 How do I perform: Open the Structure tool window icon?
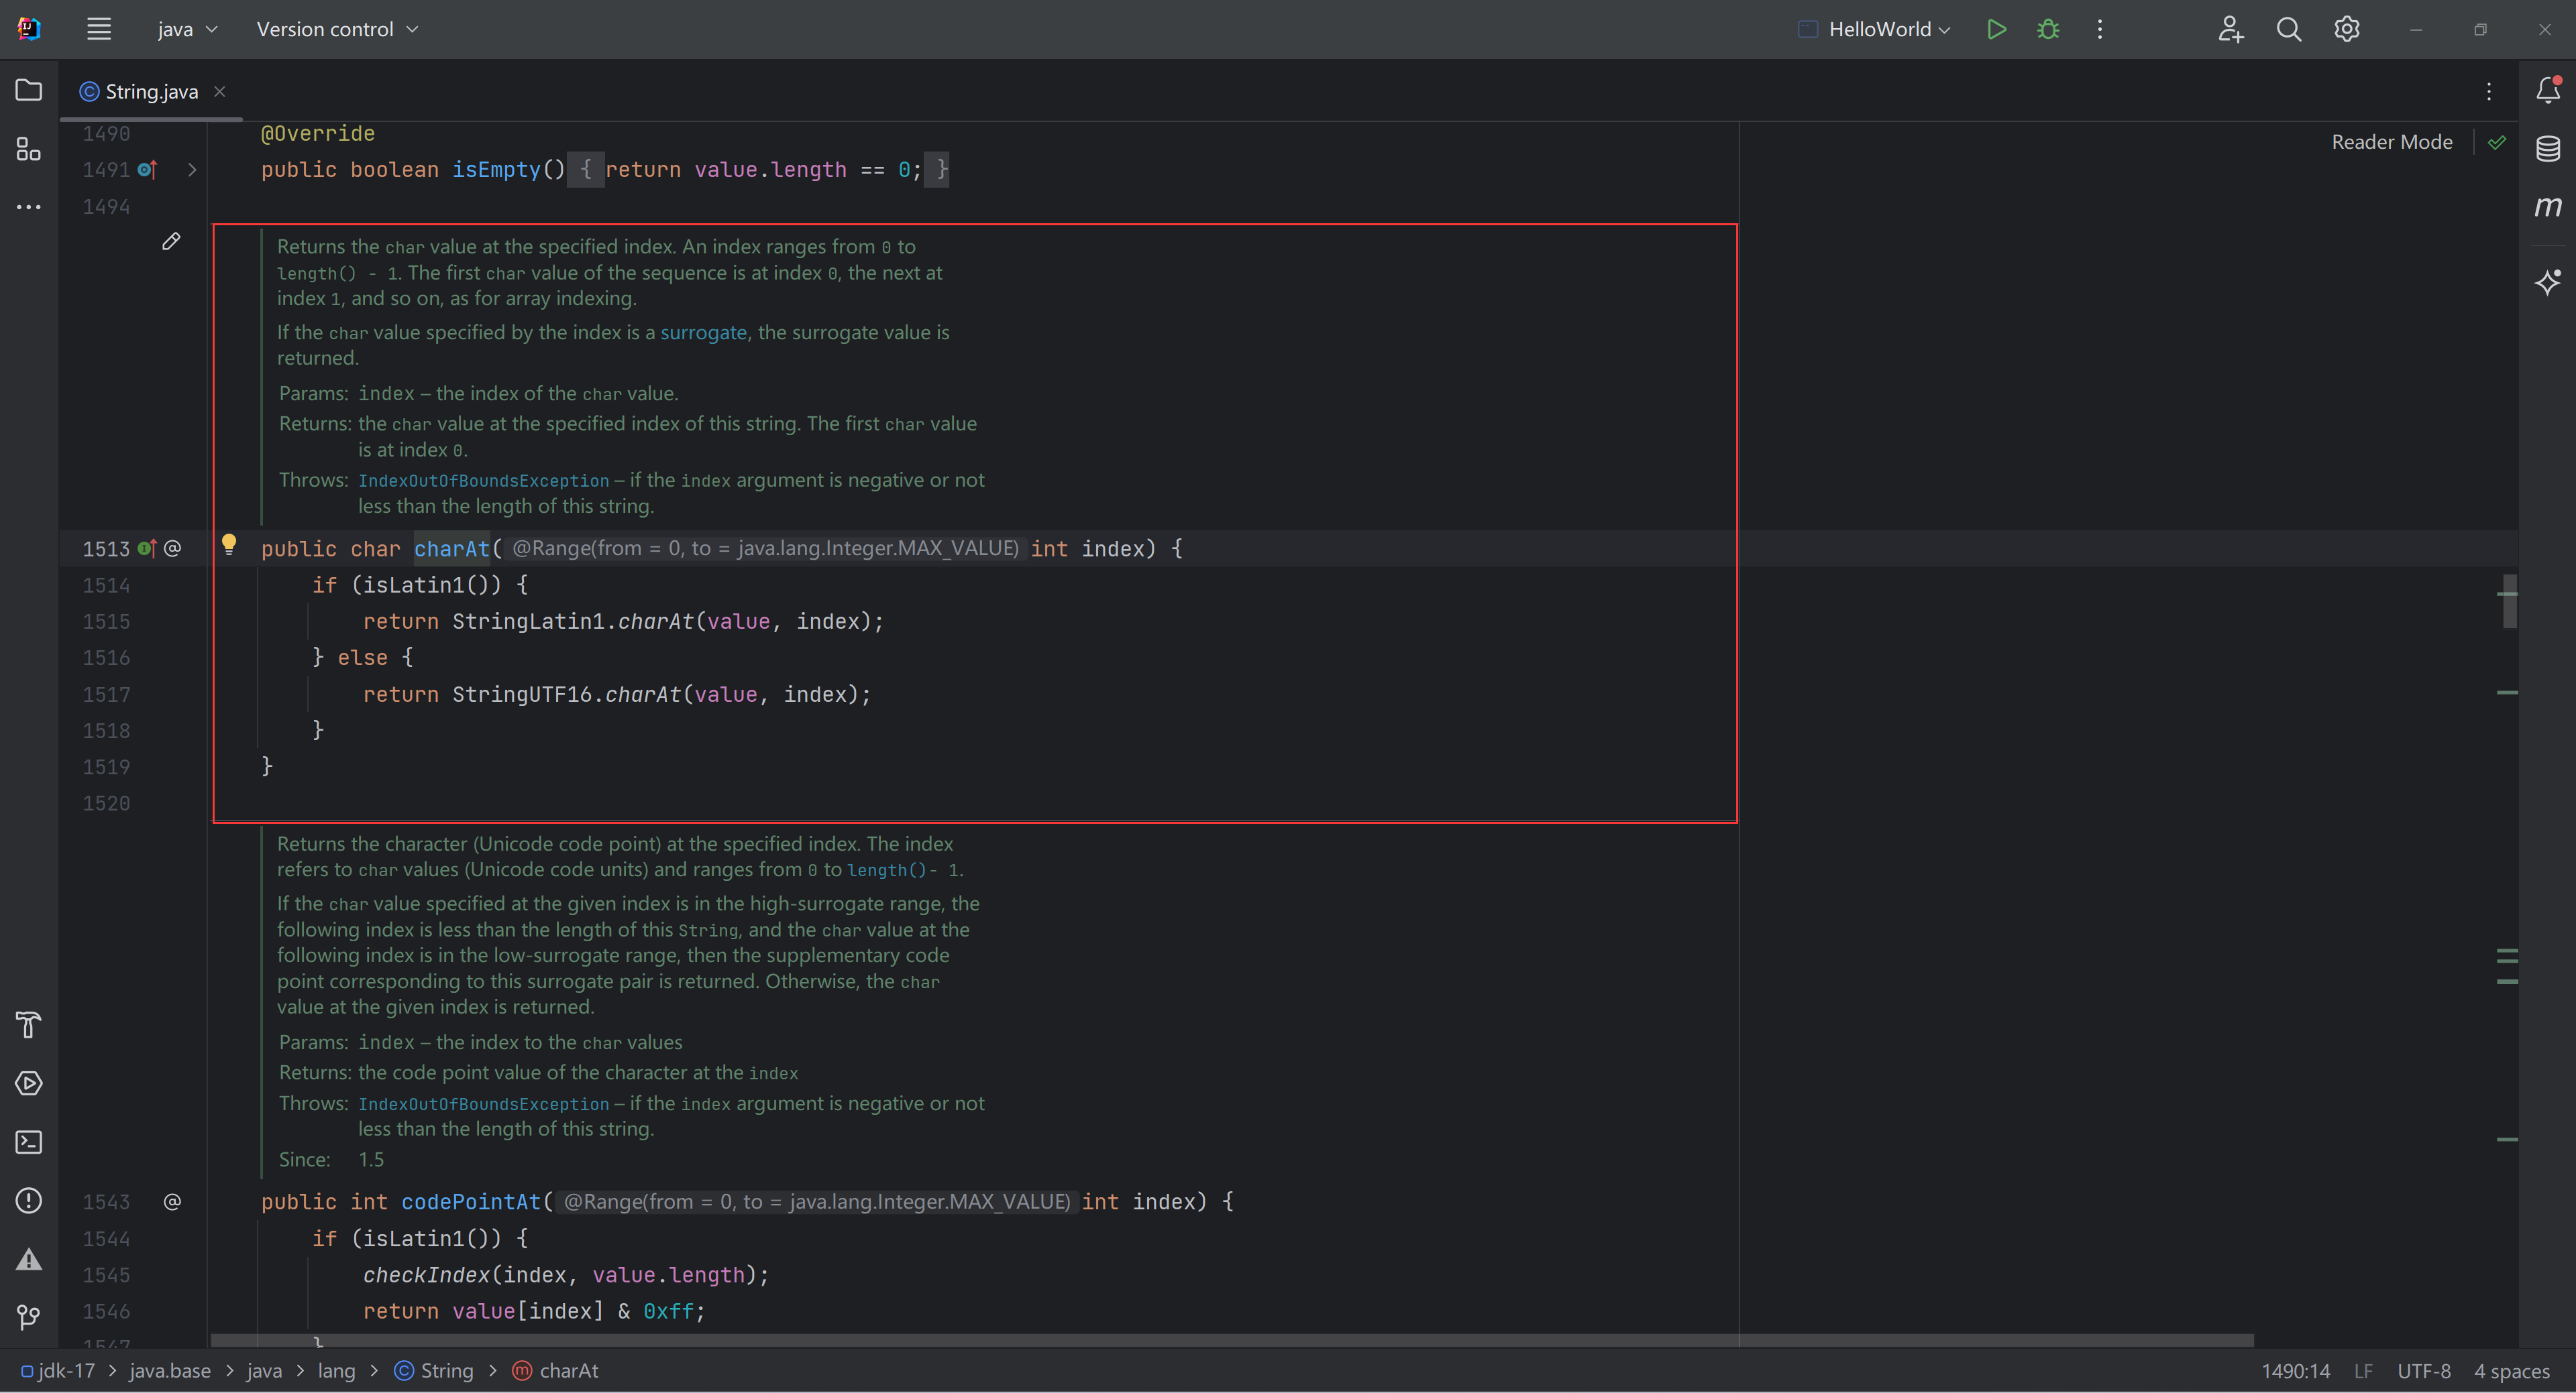pos(29,150)
